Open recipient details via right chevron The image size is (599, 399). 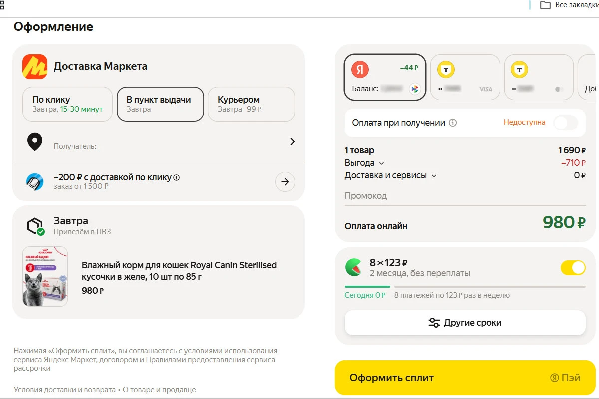293,142
